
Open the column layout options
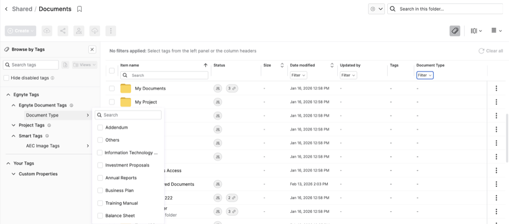[476, 31]
